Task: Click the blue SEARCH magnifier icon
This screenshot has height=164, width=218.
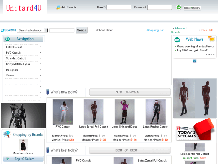Action: pyautogui.click(x=2, y=30)
